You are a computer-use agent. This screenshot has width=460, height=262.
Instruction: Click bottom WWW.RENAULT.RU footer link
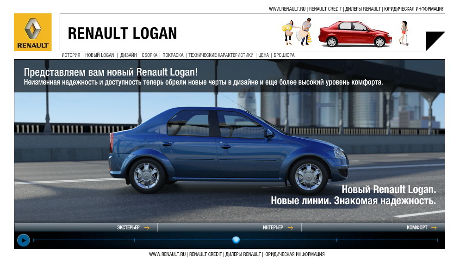[x=168, y=255]
